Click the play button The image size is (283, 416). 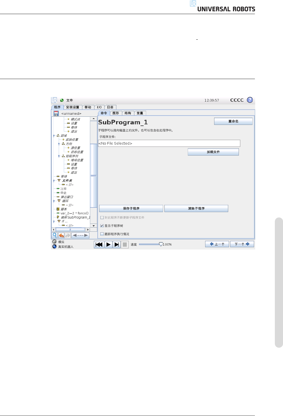(x=108, y=245)
